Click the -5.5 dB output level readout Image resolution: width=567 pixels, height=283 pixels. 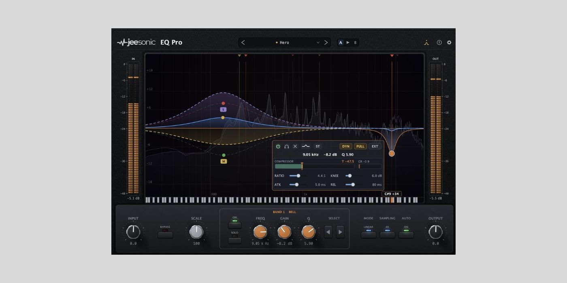436,199
